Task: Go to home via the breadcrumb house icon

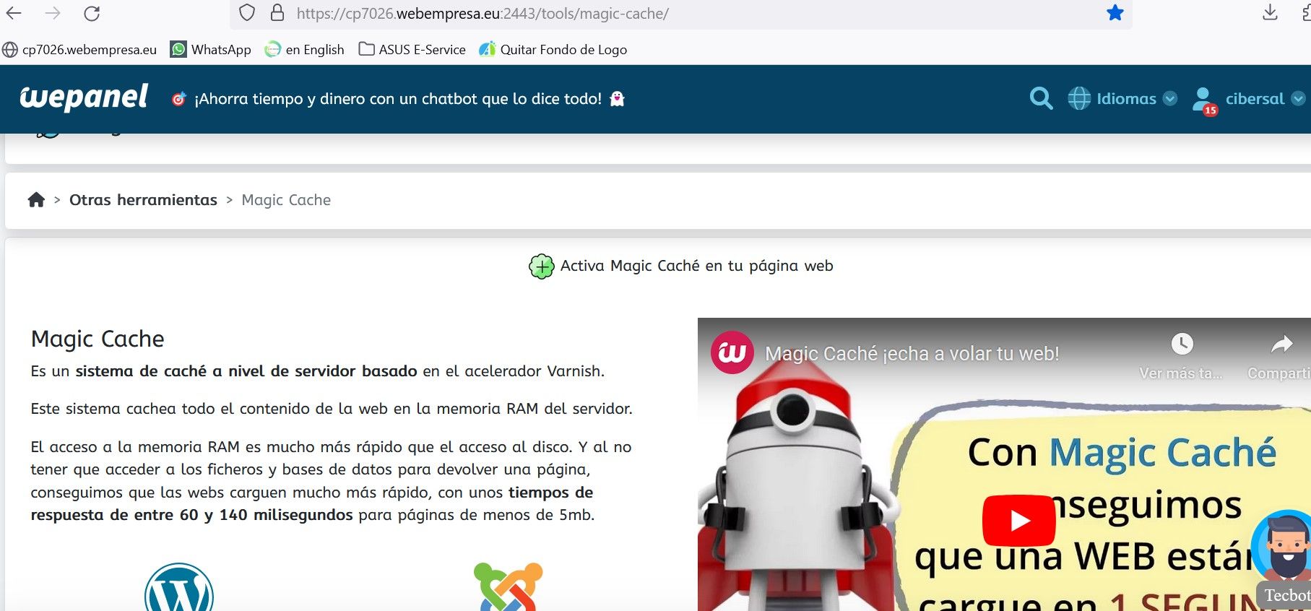Action: [36, 200]
